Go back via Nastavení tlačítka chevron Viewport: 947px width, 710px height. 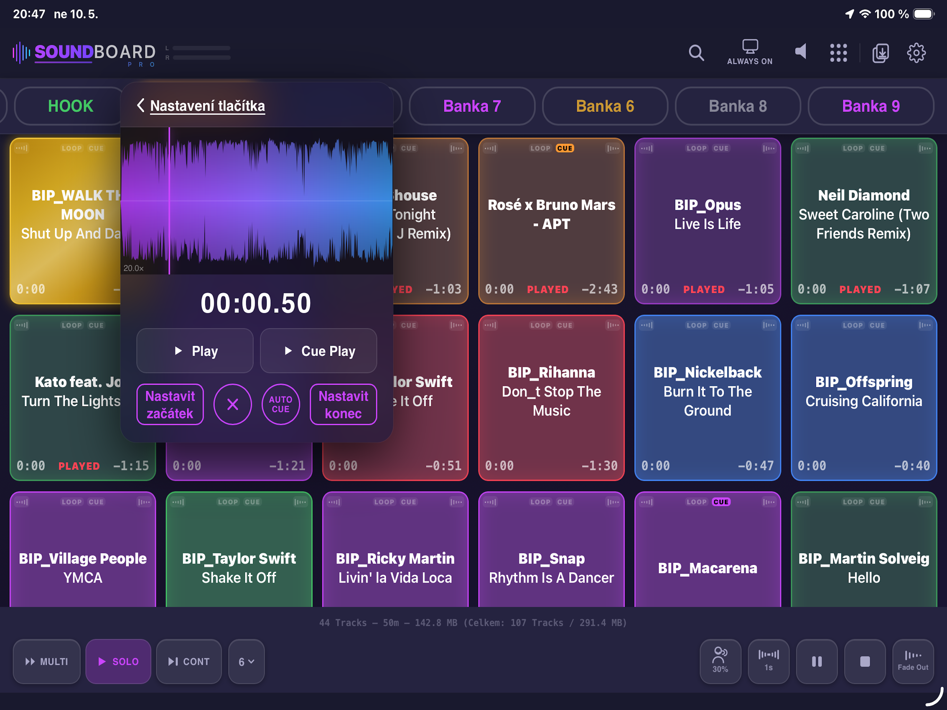[x=141, y=105]
